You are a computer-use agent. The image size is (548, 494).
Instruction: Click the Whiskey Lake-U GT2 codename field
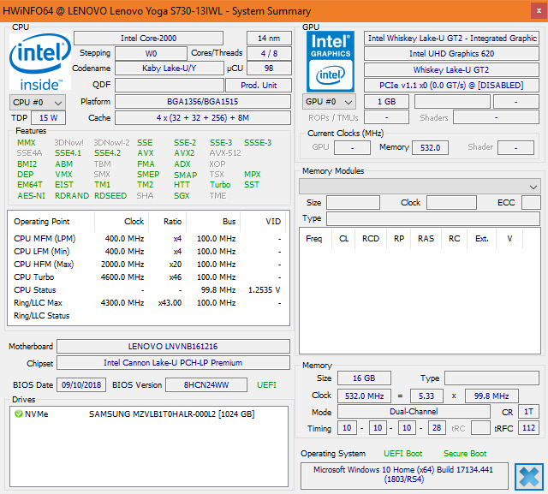click(451, 70)
